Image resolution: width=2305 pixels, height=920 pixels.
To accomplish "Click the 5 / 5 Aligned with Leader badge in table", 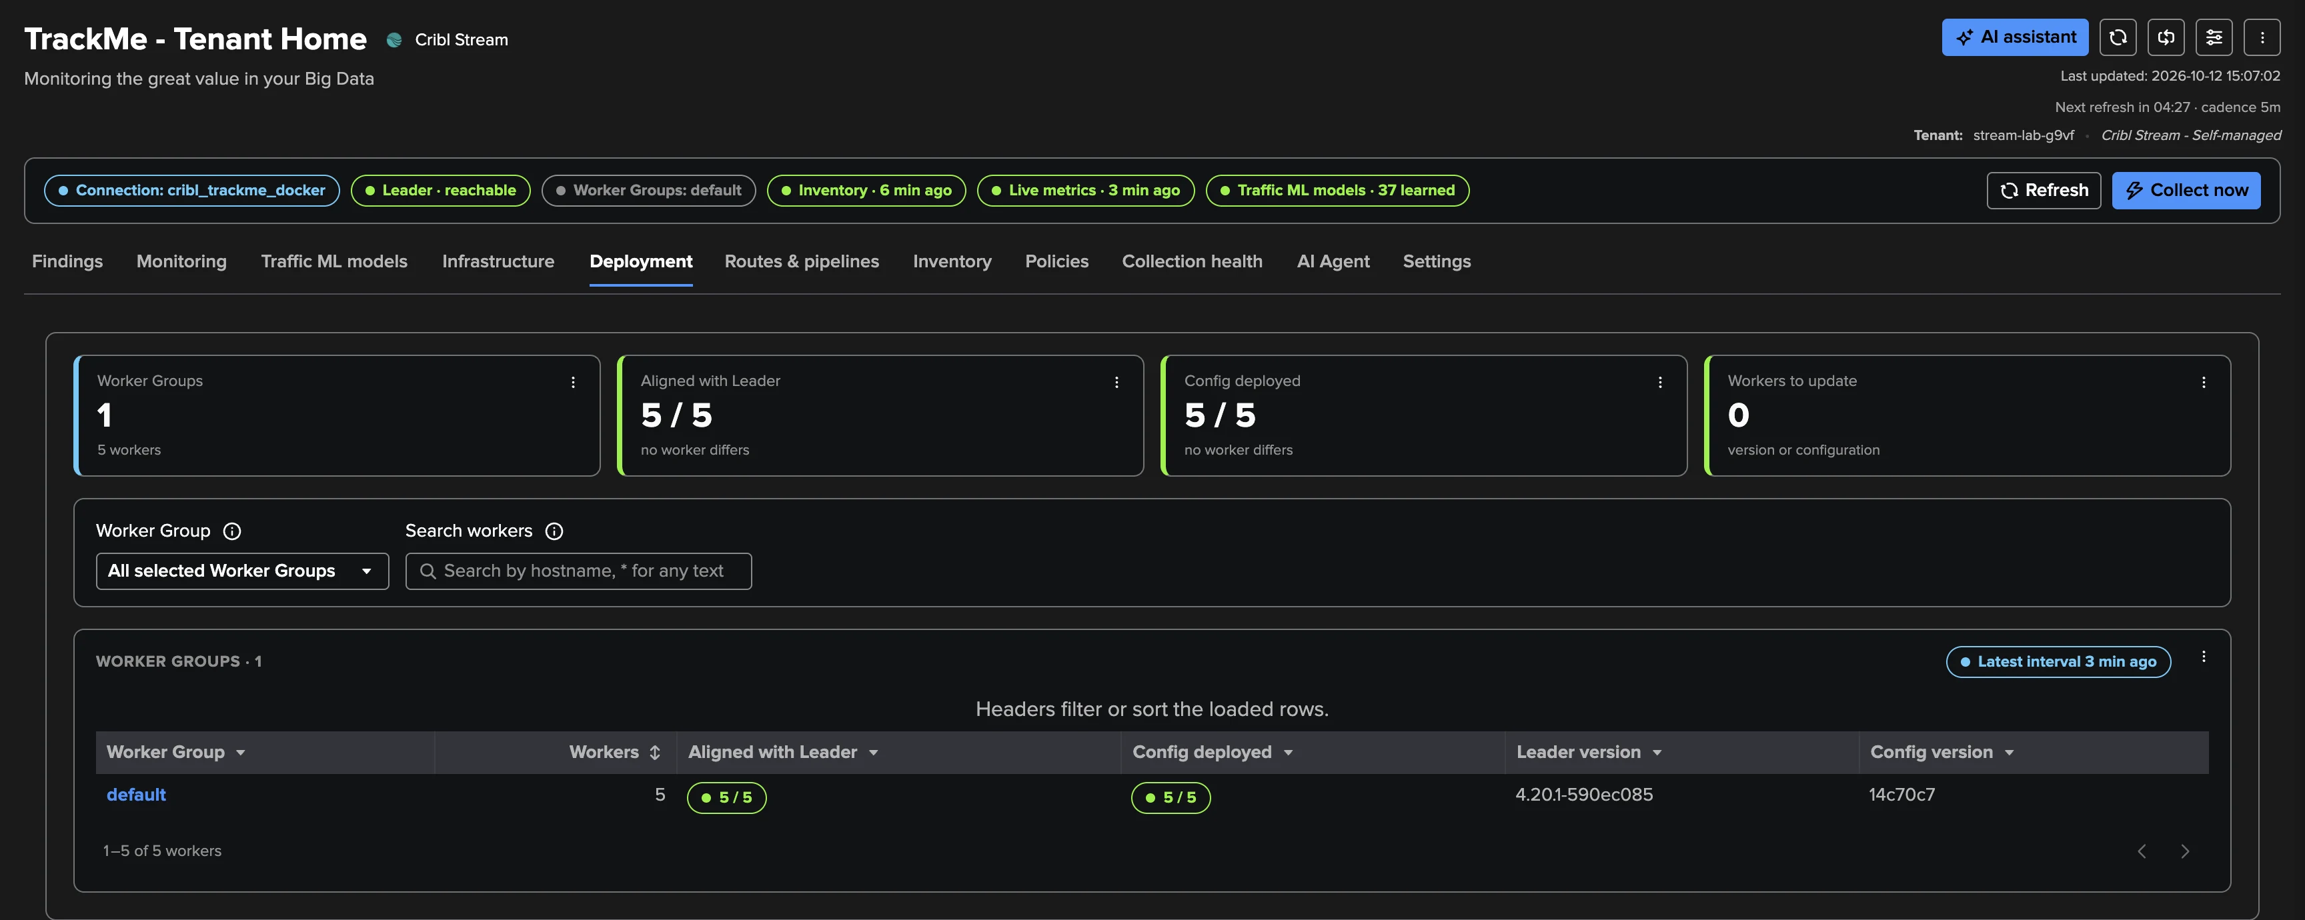I will tap(726, 797).
